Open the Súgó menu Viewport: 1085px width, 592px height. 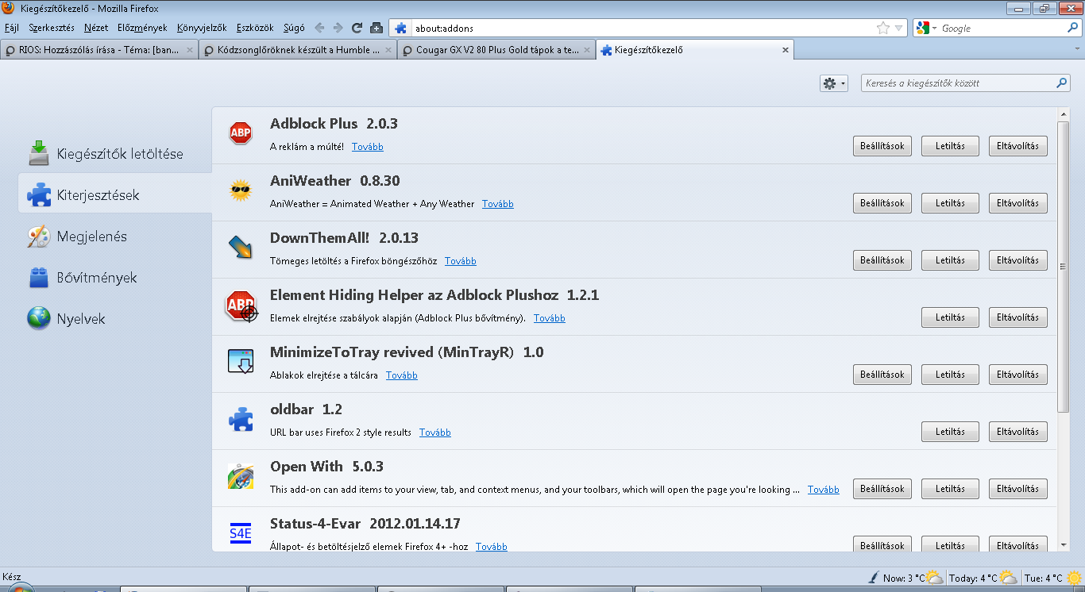click(294, 28)
